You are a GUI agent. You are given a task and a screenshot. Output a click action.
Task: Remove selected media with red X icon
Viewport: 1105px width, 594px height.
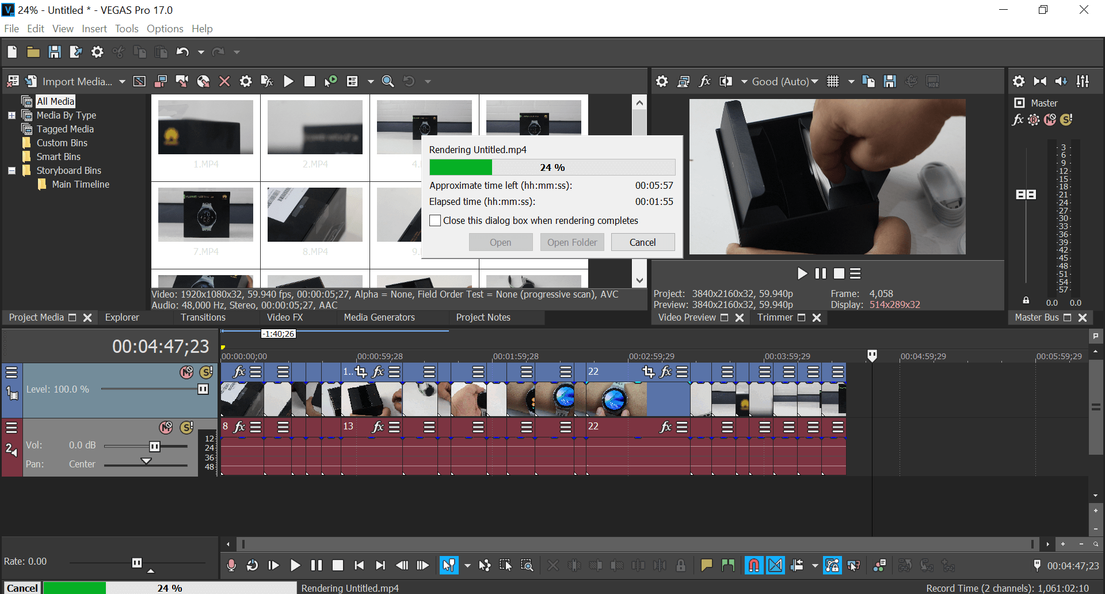click(x=224, y=81)
